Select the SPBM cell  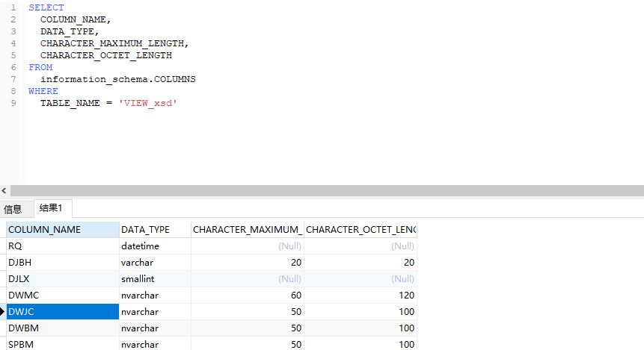point(63,344)
